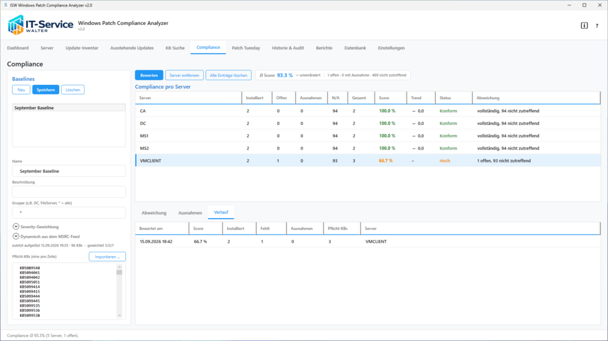Sort by Pflicht-KBs column header
This screenshot has width=608, height=341.
click(x=341, y=229)
